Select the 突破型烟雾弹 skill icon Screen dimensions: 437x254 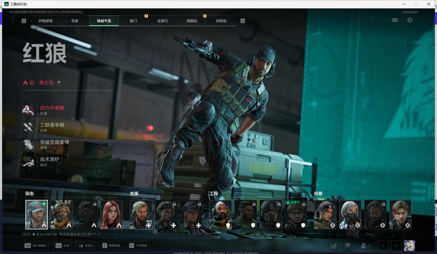click(x=28, y=144)
